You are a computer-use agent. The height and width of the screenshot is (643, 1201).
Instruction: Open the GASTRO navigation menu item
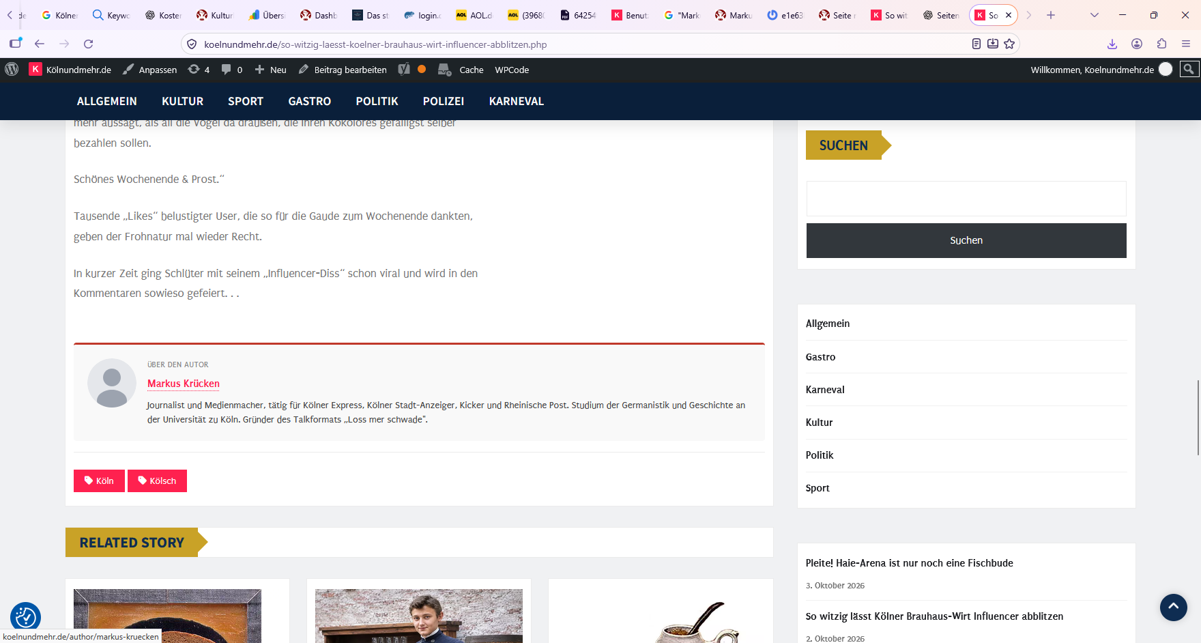click(x=309, y=101)
